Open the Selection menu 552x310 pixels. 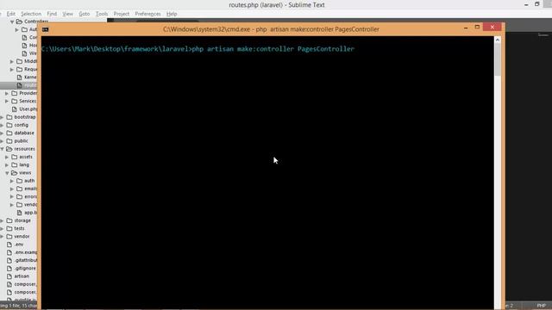(x=31, y=14)
